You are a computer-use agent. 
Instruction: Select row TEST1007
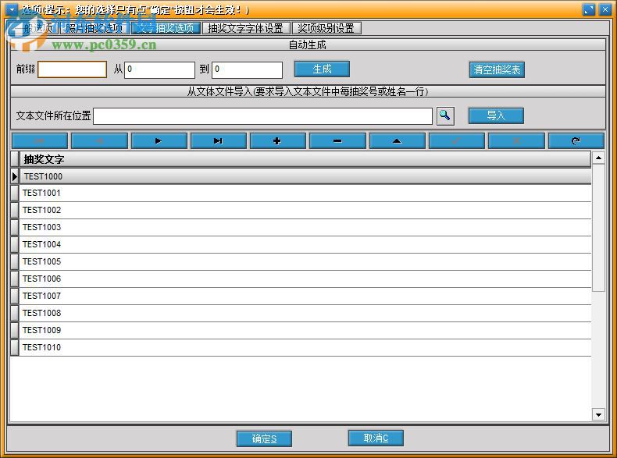point(305,296)
